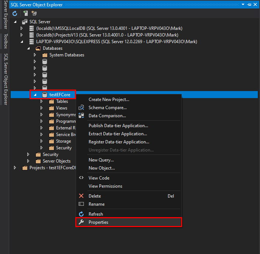Click the Add SQL Server toolbar icon
260x254 pixels.
[25, 13]
